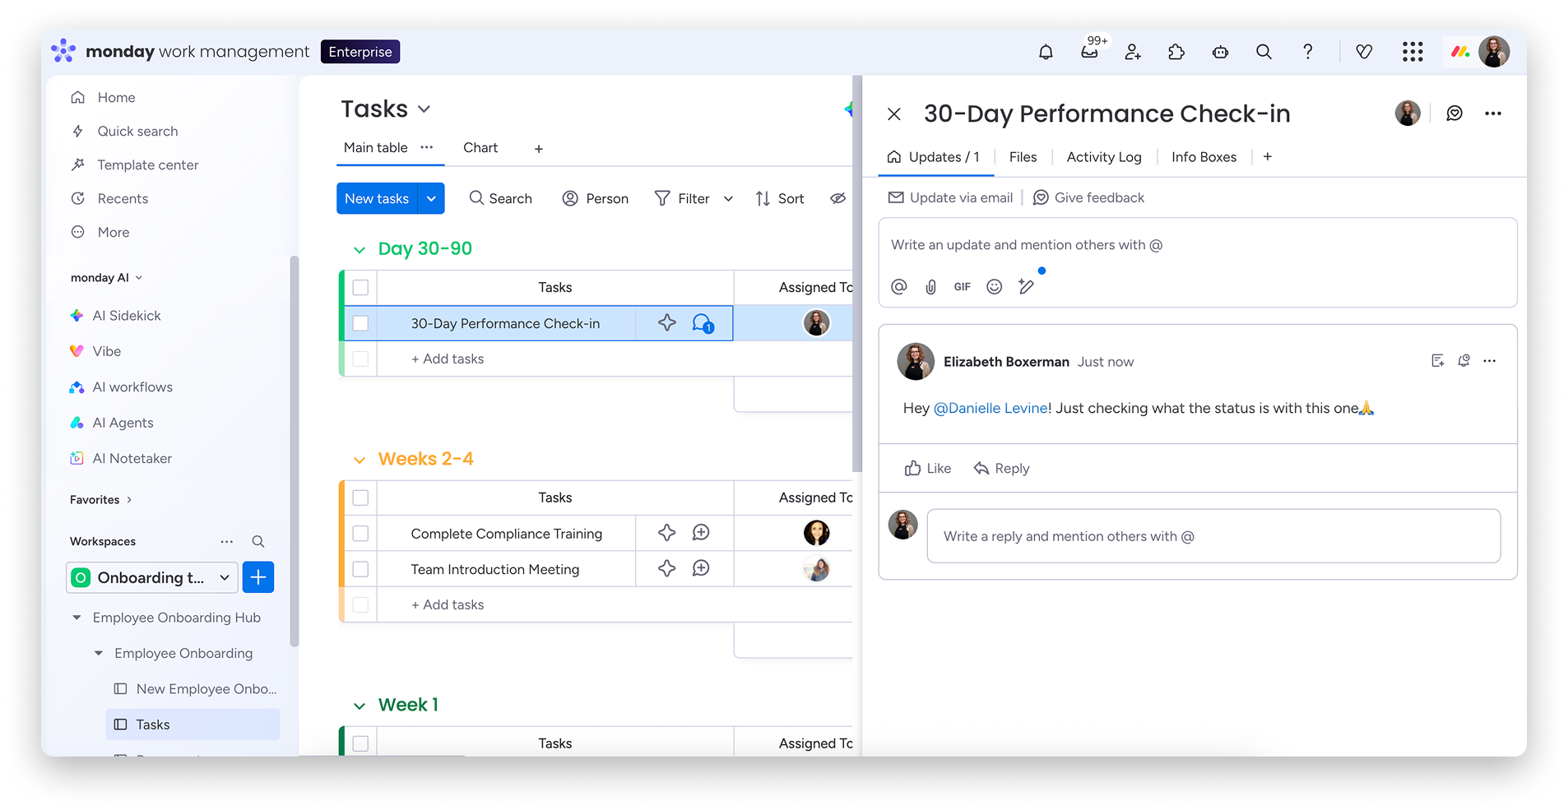Screen dimensions: 1568x810
Task: Click the invite members icon
Action: 1133,52
